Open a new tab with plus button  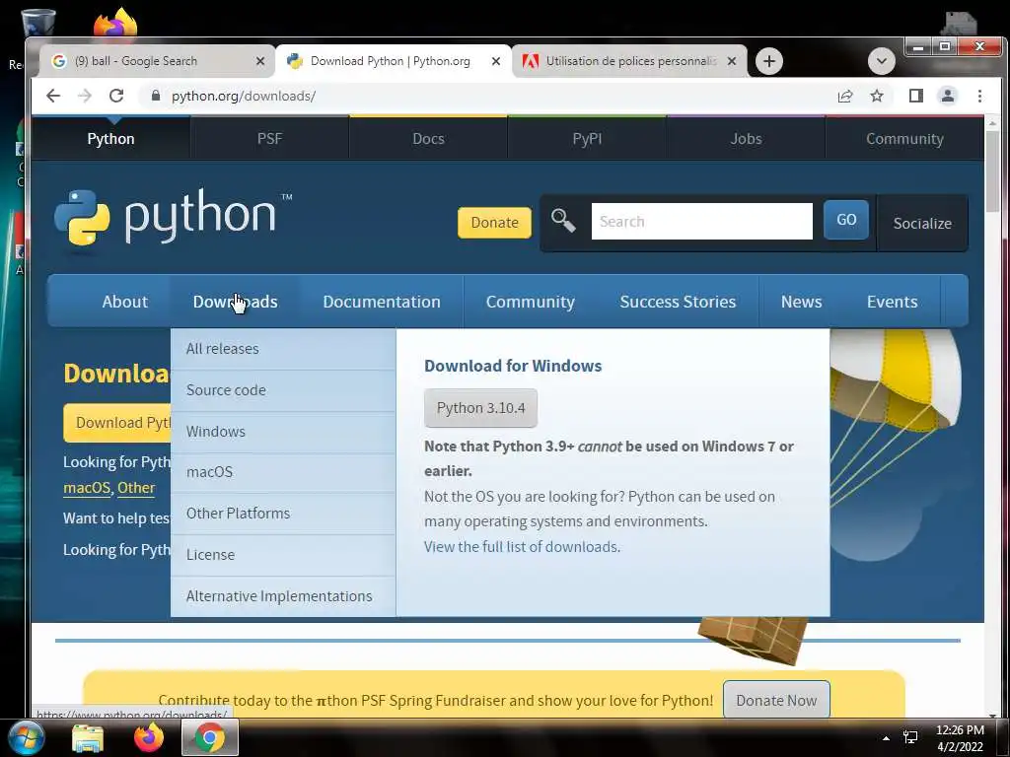(x=768, y=61)
